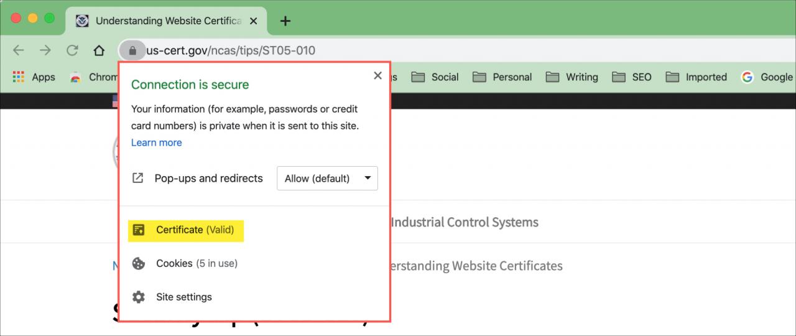The width and height of the screenshot is (796, 336).
Task: Reload the page with refresh icon
Action: tap(72, 50)
